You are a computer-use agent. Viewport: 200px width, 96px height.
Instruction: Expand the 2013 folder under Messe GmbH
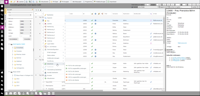click(13, 82)
